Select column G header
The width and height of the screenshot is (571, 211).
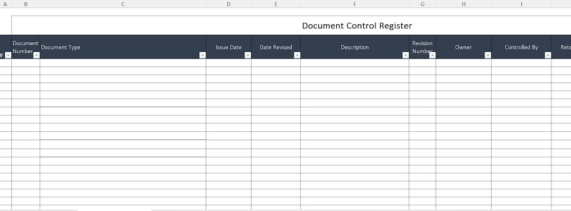click(422, 4)
